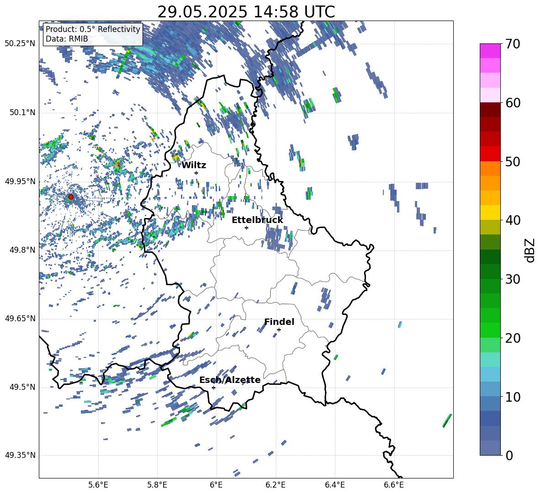Click the 49.35°N latitude label
This screenshot has width=541, height=494.
pyautogui.click(x=20, y=455)
